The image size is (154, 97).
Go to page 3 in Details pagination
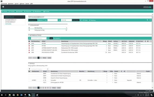43,88
